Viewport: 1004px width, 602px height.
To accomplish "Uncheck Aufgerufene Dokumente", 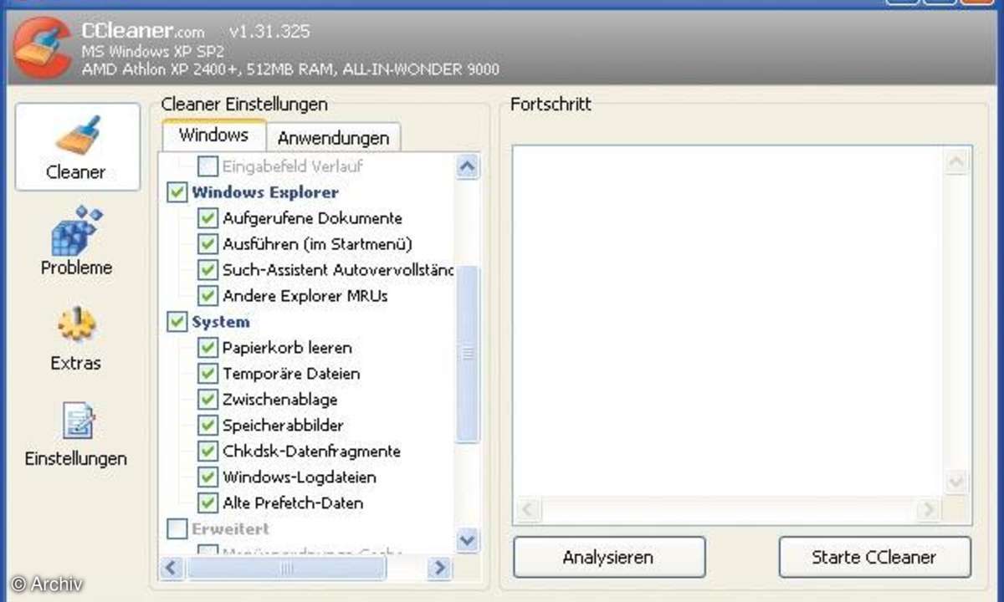I will (207, 218).
